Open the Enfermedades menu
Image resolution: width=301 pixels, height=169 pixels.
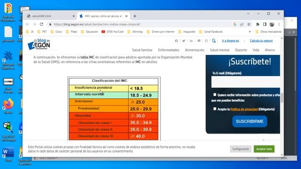[168, 50]
